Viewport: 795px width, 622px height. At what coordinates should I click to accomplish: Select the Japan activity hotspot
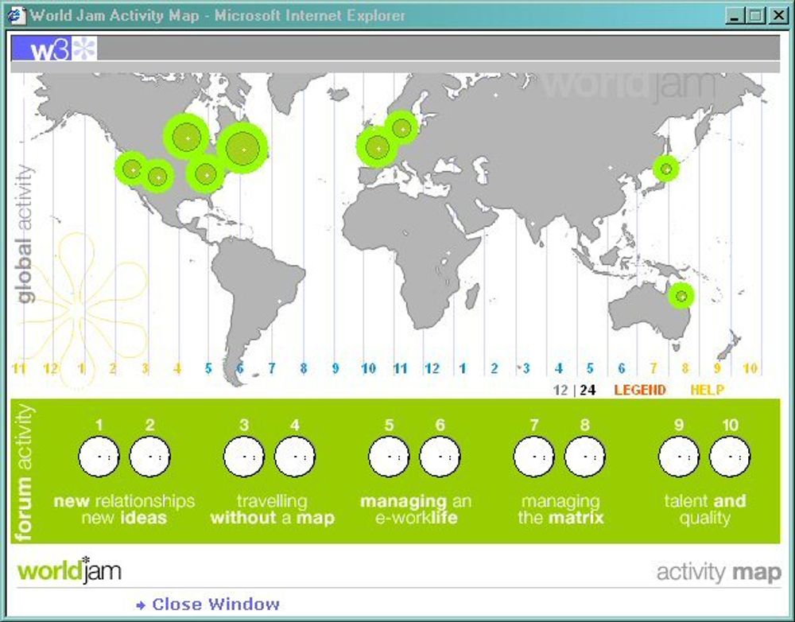pos(665,169)
